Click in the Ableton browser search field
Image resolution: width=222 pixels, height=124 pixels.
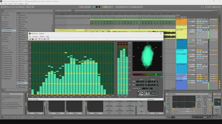pyautogui.click(x=28, y=10)
